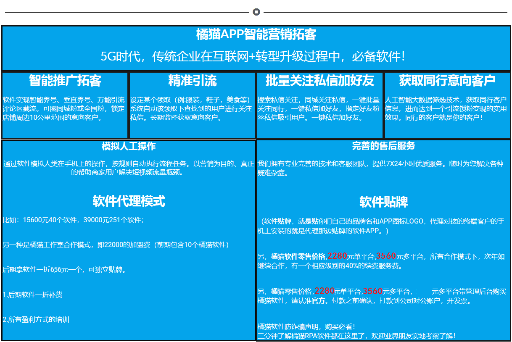This screenshot has height=342, width=512.
Task: Select the heading 模拟人工操作
Action: (x=129, y=146)
